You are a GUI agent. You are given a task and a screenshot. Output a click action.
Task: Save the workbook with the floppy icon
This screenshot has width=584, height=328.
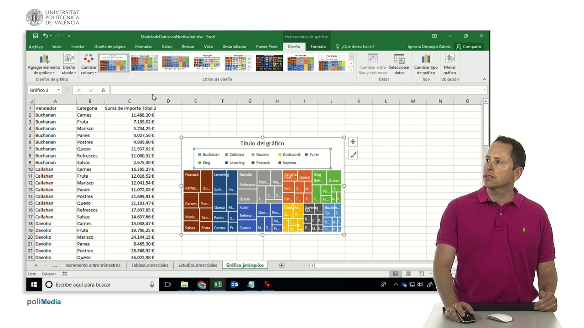(36, 36)
